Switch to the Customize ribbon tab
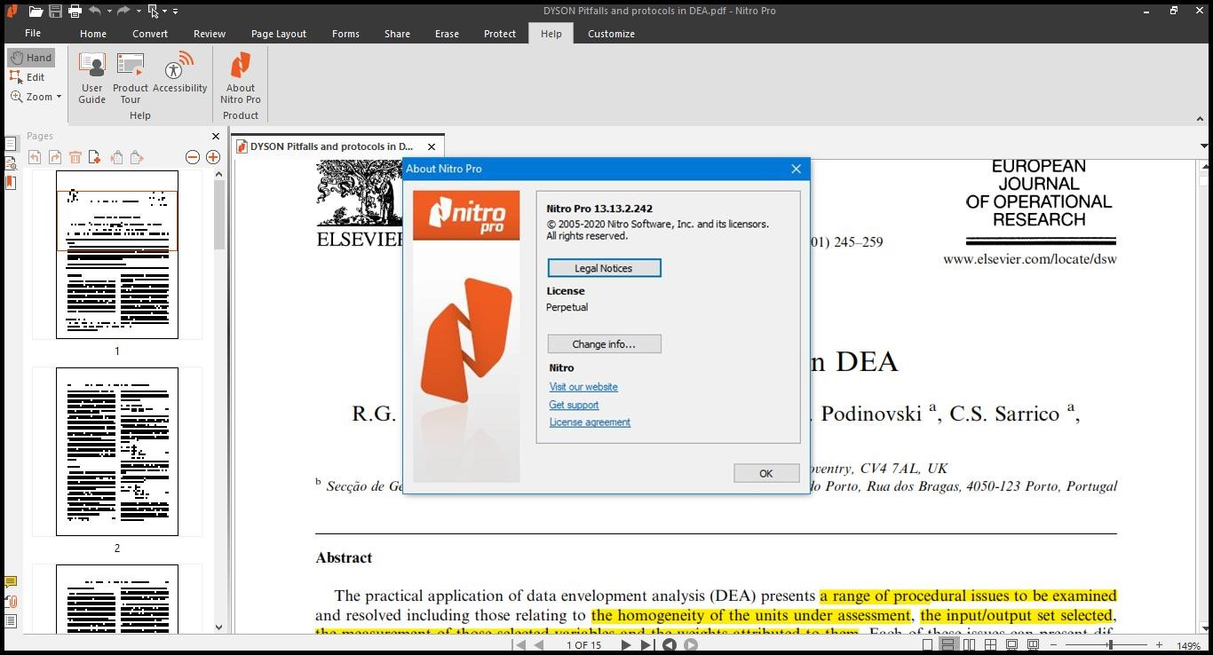 (x=611, y=34)
